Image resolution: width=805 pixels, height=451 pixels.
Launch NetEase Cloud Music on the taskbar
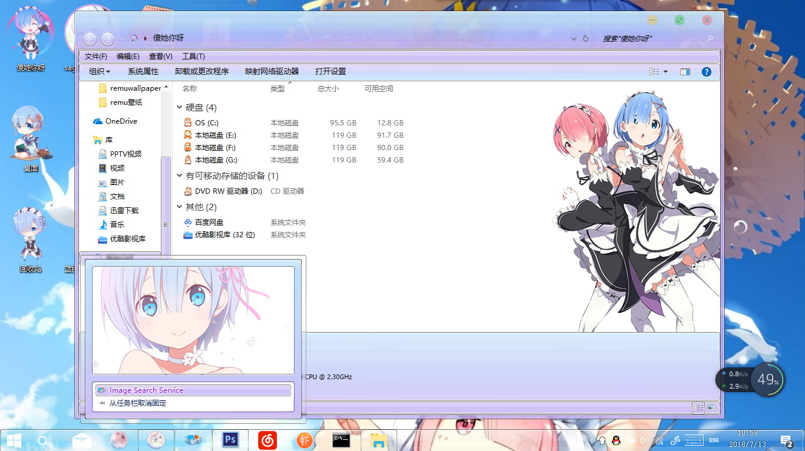tap(267, 439)
